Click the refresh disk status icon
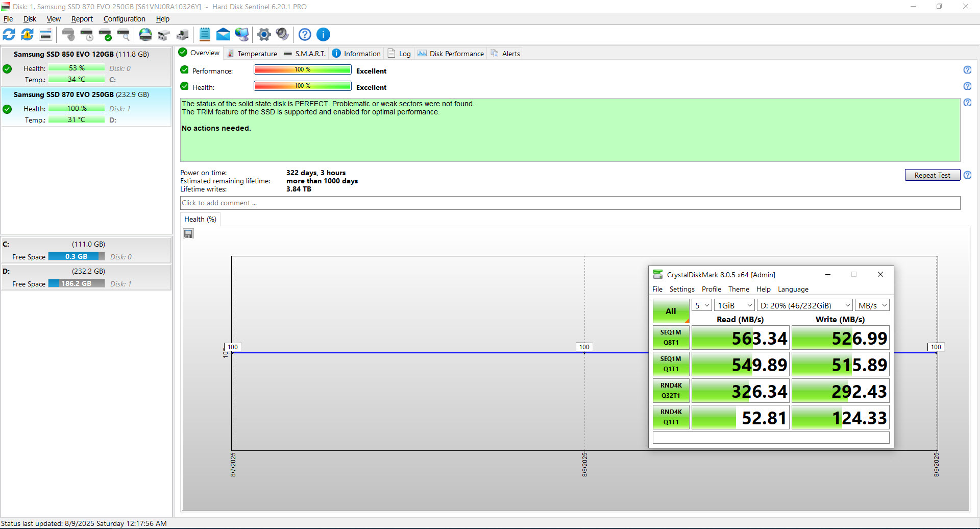This screenshot has width=980, height=529. coord(9,35)
